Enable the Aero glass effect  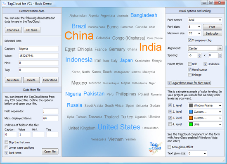[169, 147]
